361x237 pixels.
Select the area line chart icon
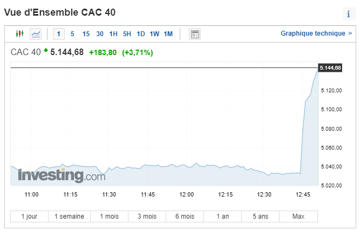36,34
